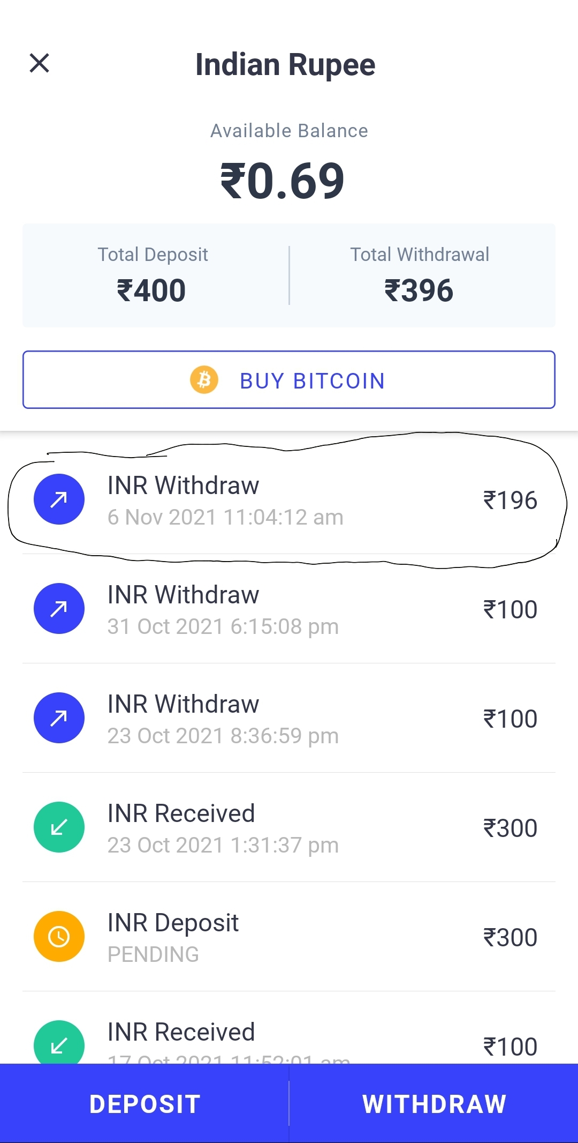
Task: Tap withdraw arrow icon for 6 Nov transaction
Action: (x=59, y=499)
